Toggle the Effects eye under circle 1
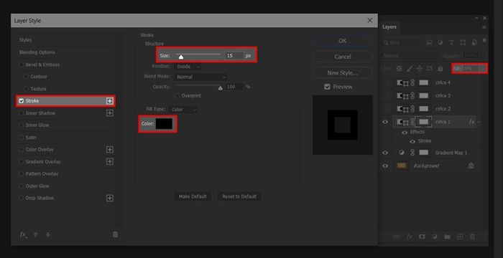This screenshot has width=503, height=258. [405, 132]
